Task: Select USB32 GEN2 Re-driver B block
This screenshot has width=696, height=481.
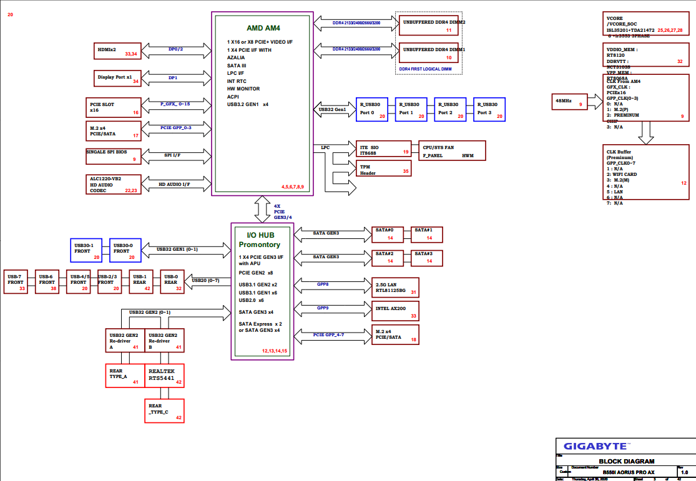Action: click(164, 341)
